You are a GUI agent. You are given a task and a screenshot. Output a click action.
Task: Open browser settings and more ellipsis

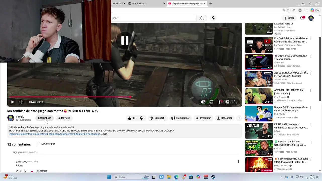pyautogui.click(x=306, y=10)
